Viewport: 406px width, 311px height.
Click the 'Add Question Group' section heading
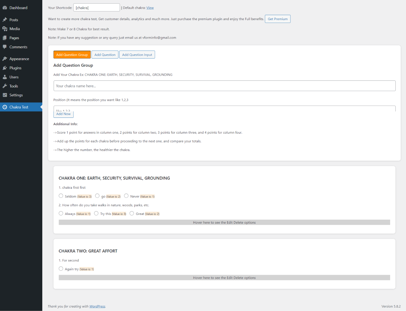[73, 65]
